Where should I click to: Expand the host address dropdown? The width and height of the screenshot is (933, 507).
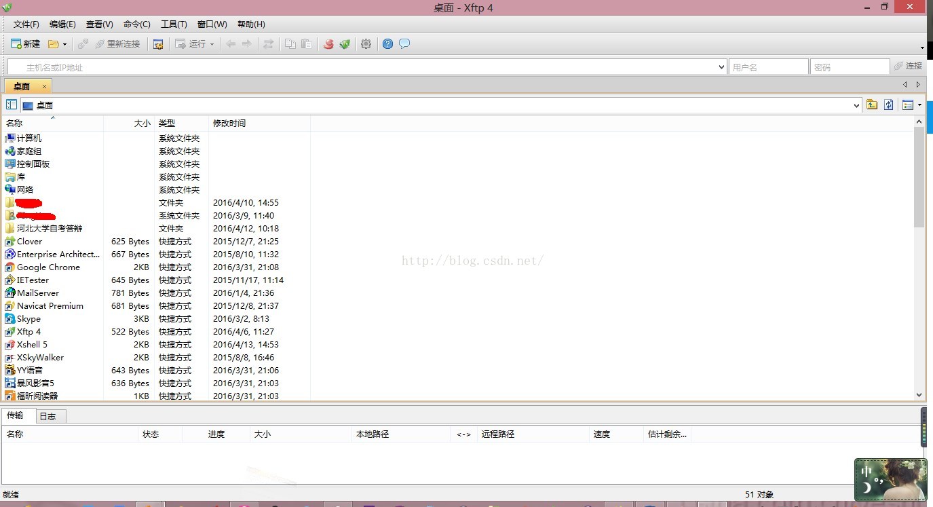click(x=721, y=67)
